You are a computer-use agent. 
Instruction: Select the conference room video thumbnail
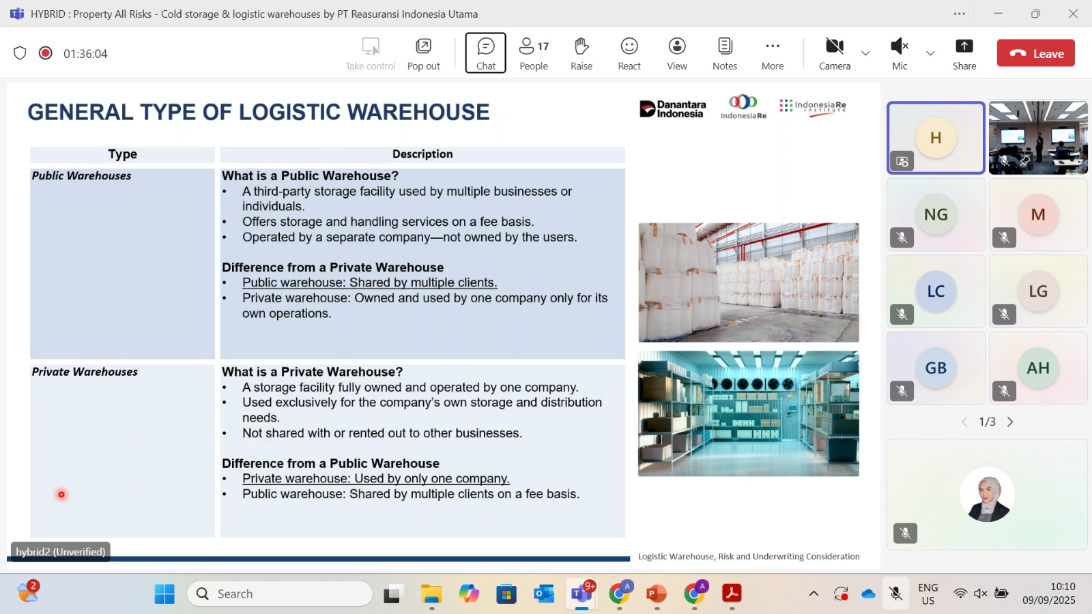click(x=1037, y=138)
